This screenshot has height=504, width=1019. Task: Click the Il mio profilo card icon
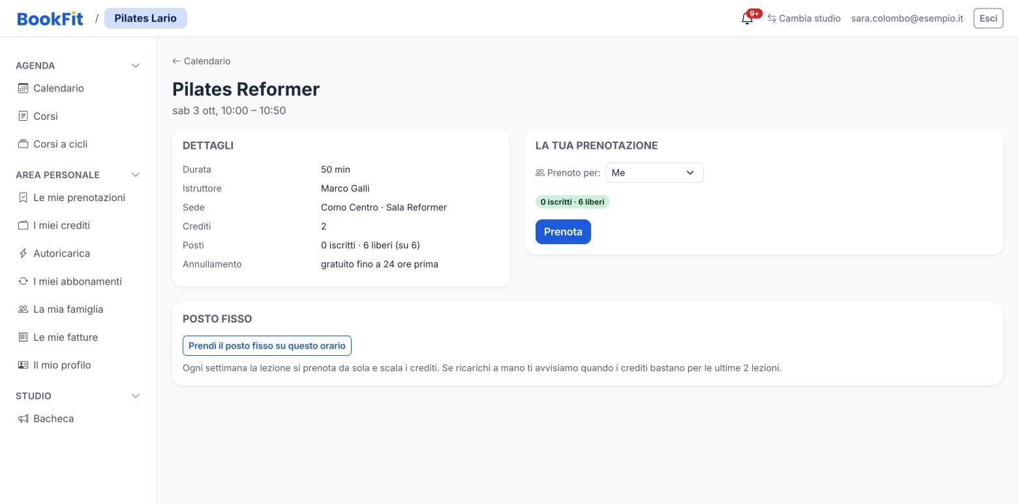23,365
